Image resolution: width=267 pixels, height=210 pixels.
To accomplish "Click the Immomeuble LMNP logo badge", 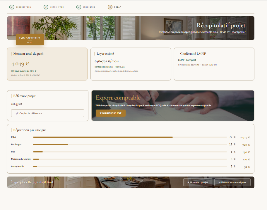I will (30, 40).
